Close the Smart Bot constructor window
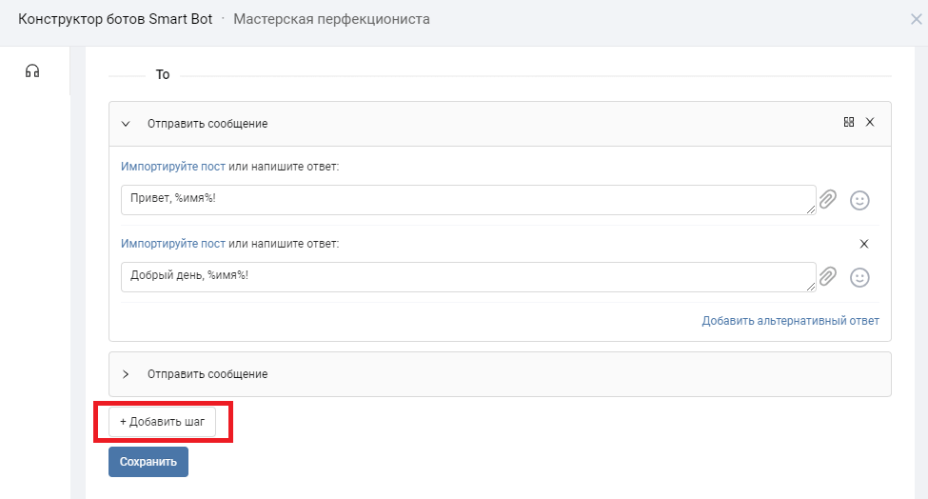 916,19
